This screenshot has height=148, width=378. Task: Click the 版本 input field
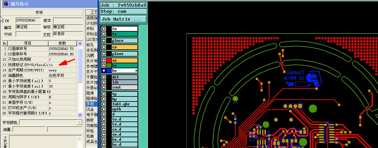pyautogui.click(x=68, y=21)
